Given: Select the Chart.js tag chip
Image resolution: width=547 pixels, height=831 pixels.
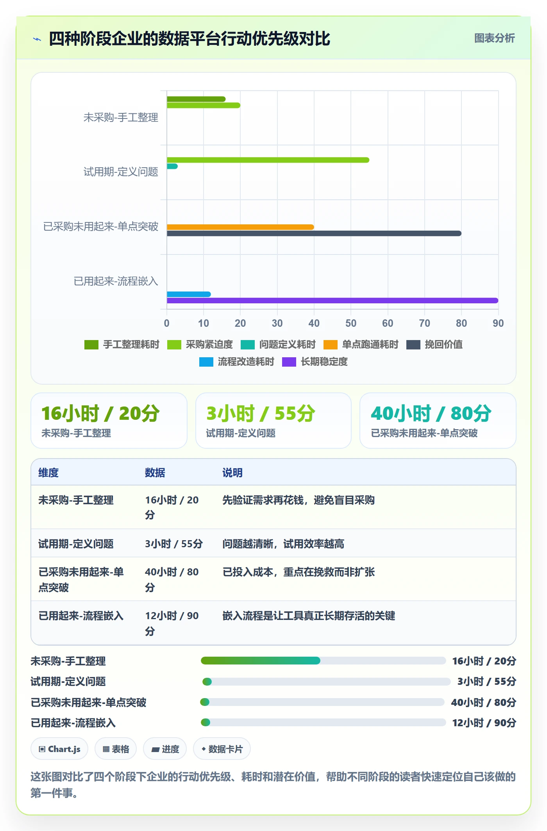Looking at the screenshot, I should click(59, 749).
